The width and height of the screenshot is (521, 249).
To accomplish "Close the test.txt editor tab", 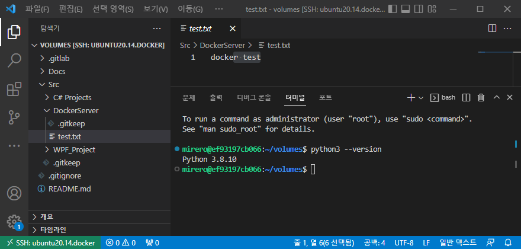I will click(x=233, y=28).
